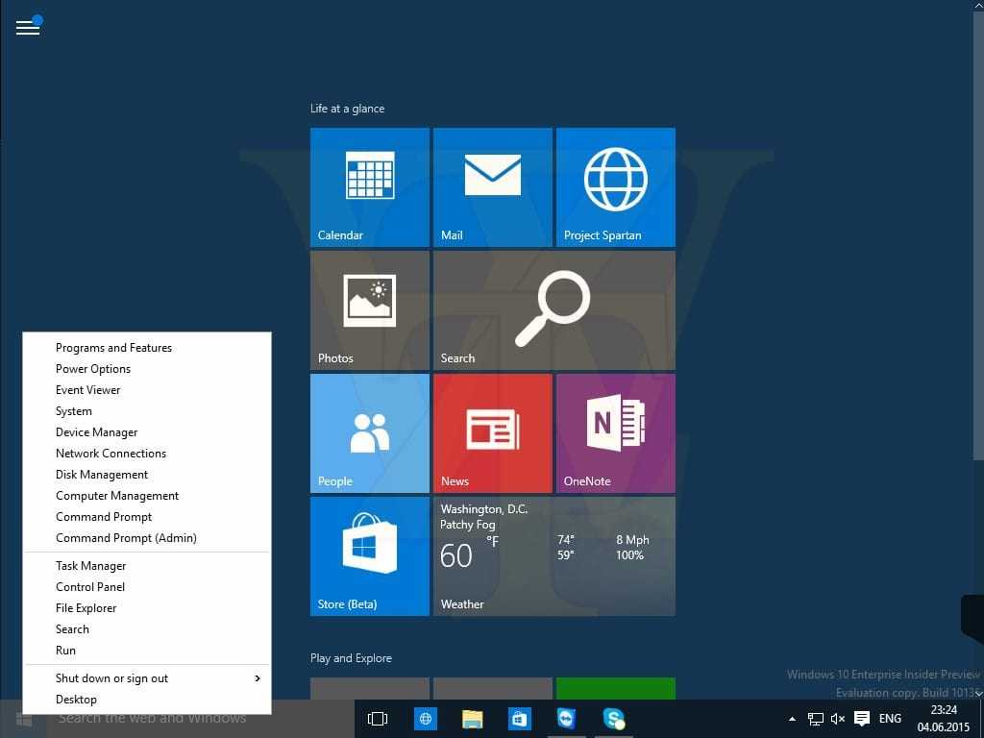Launch the Mail tile
Viewport: 984px width, 738px height.
click(x=492, y=186)
